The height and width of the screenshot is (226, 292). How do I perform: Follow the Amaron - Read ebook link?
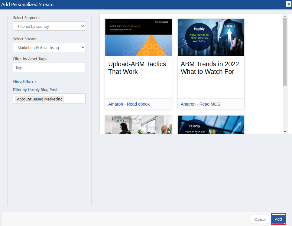tap(129, 104)
